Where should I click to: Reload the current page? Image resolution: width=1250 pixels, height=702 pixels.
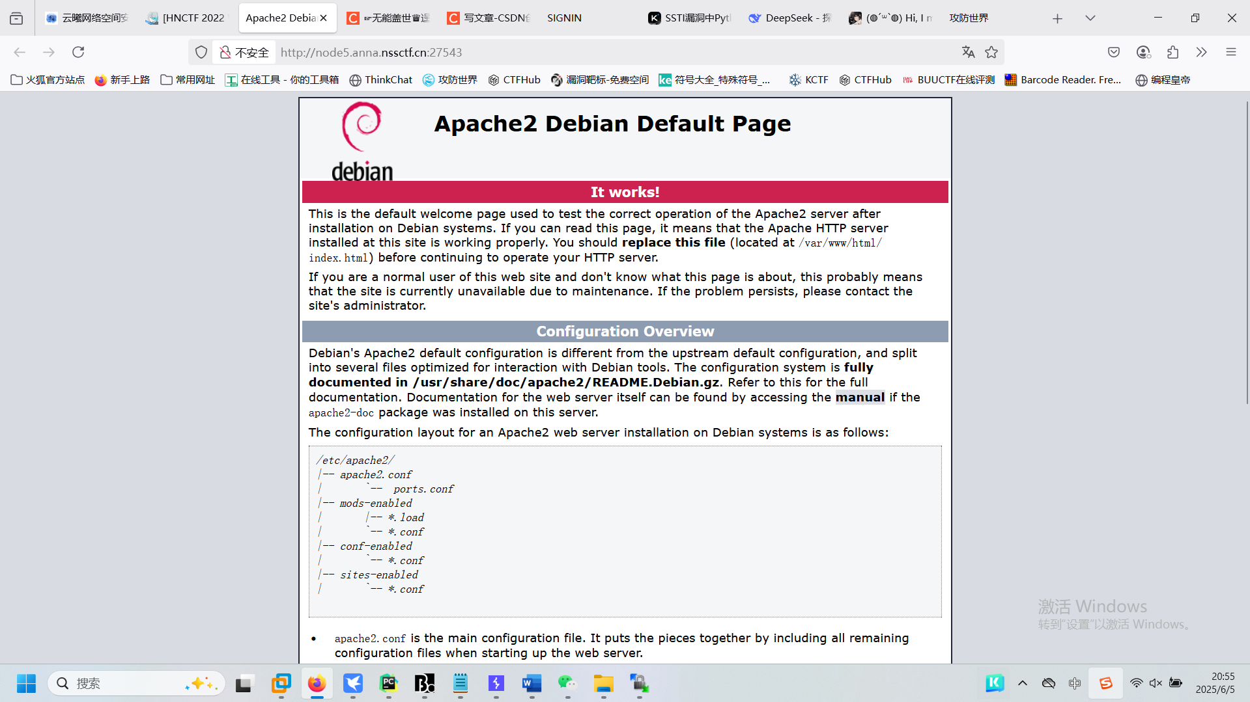pos(78,52)
